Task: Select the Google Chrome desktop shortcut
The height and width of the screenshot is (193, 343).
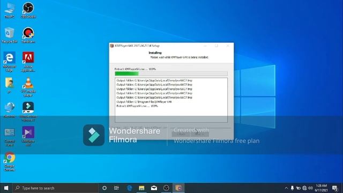Action: [x=10, y=162]
